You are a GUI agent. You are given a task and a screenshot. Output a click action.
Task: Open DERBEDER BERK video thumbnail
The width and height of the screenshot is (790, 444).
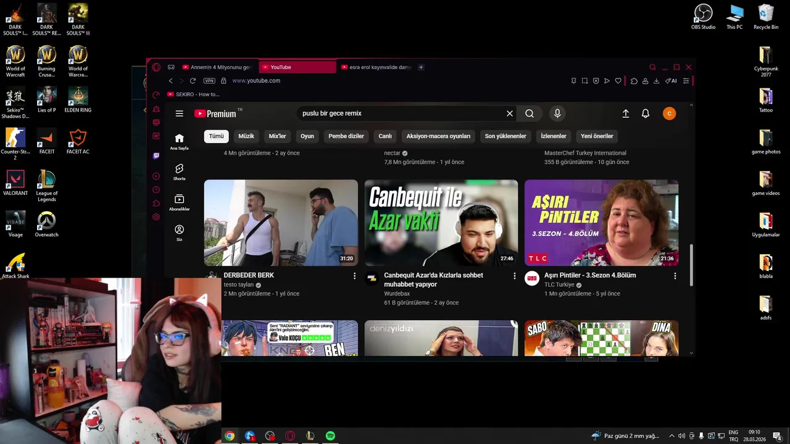coord(281,223)
